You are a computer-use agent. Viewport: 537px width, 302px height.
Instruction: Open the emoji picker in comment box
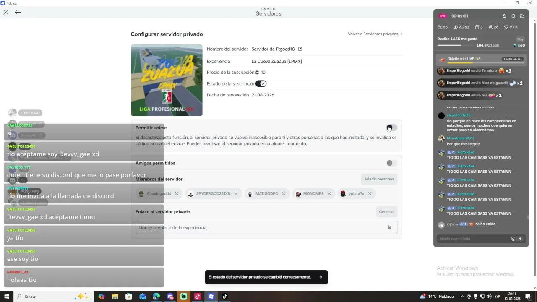(x=513, y=239)
